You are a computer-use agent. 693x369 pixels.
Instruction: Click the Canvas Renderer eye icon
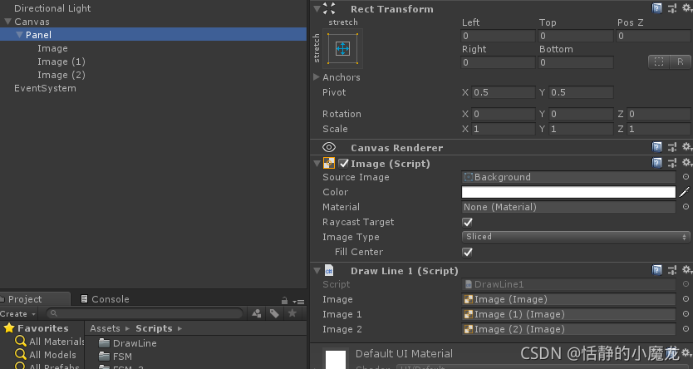329,147
